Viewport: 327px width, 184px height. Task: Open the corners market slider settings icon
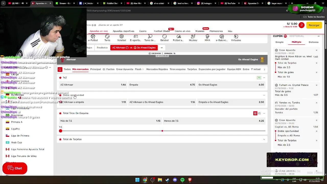[x=259, y=113]
